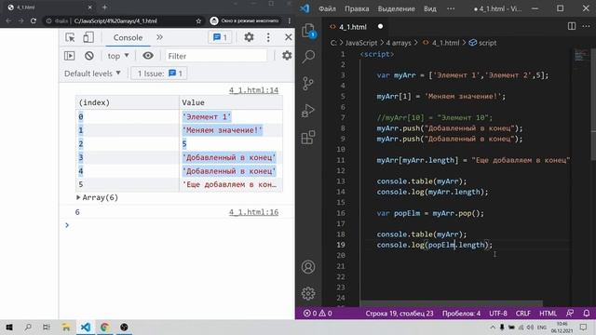Open Windows Start menu
The height and width of the screenshot is (335, 596).
click(9, 327)
